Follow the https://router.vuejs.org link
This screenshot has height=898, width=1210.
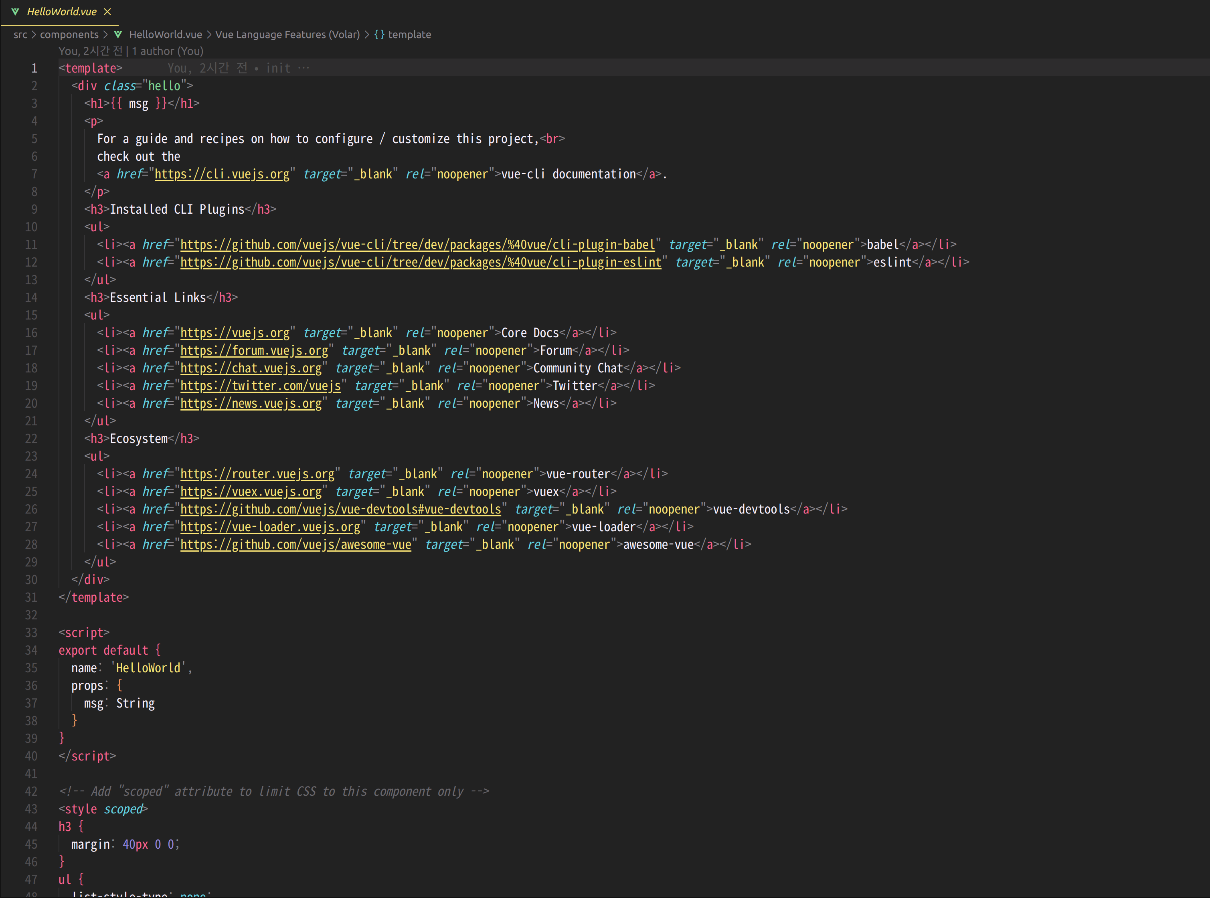pyautogui.click(x=257, y=474)
